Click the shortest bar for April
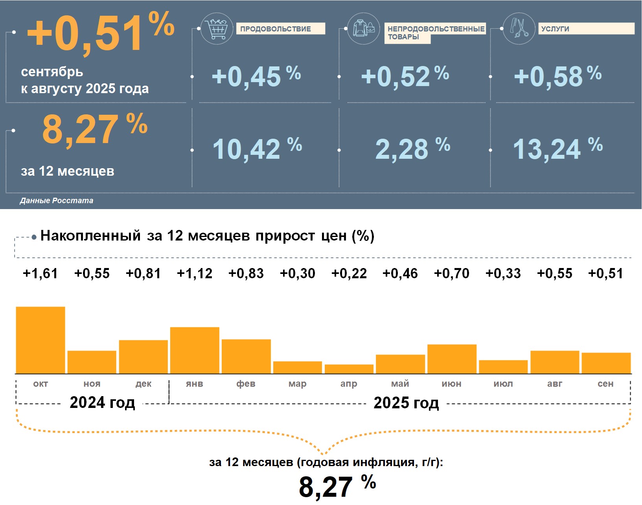Screen dimensions: 642x505 [x=349, y=369]
